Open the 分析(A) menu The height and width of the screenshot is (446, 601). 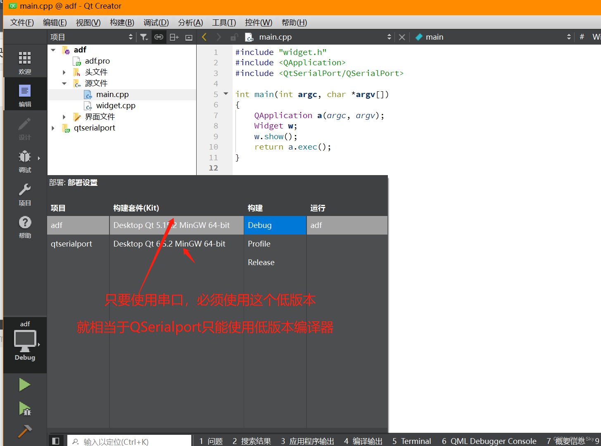click(x=190, y=23)
